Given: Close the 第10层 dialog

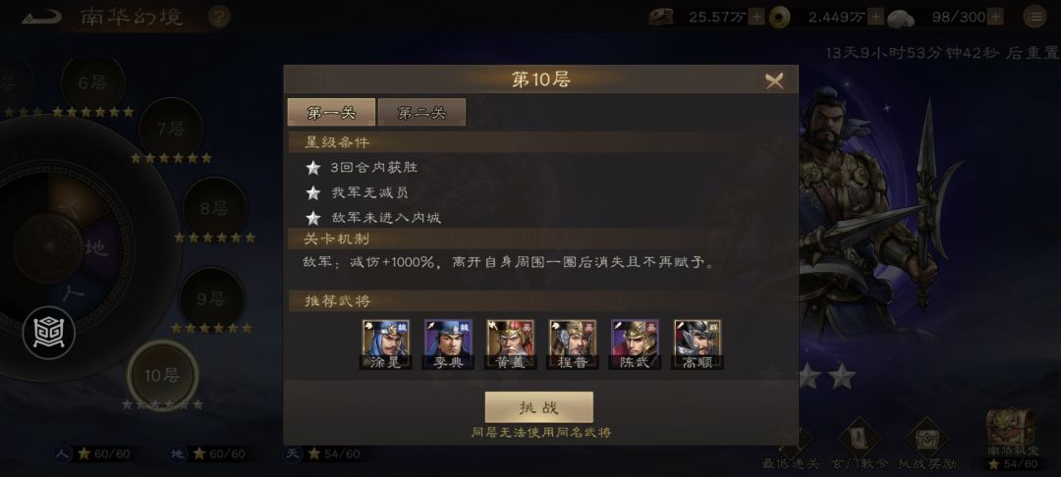Looking at the screenshot, I should coord(775,81).
